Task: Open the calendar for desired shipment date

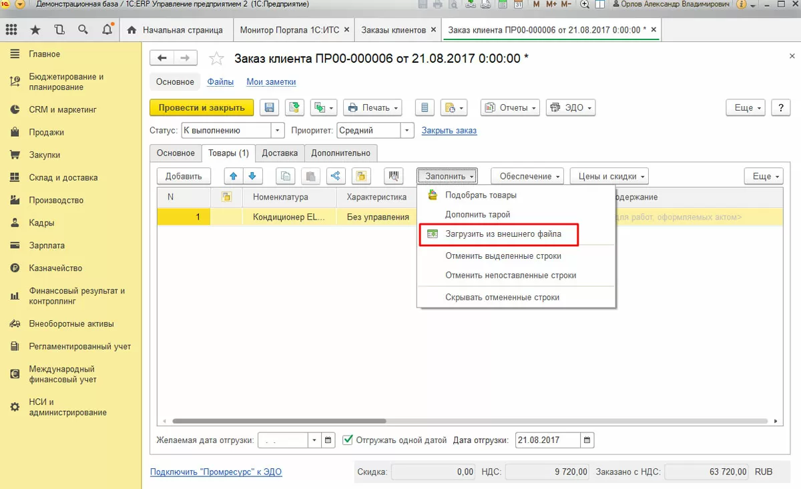Action: point(328,440)
